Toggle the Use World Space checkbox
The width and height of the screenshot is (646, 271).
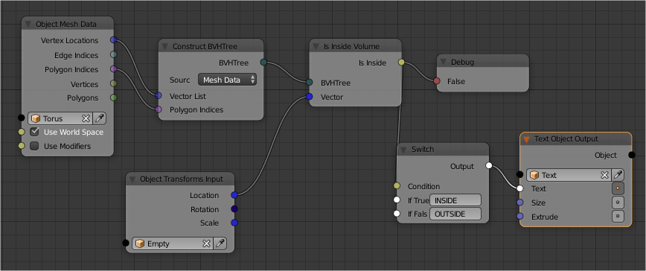(34, 133)
